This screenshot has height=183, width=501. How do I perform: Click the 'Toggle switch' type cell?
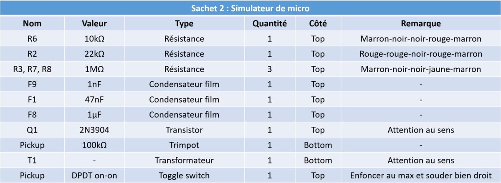click(x=185, y=176)
